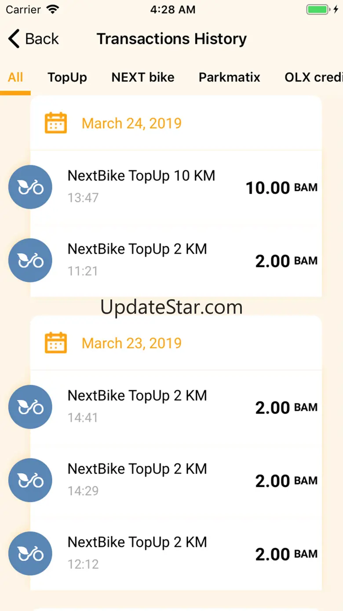The height and width of the screenshot is (611, 343).
Task: Tap the March 24, 2019 date header
Action: [x=131, y=123]
